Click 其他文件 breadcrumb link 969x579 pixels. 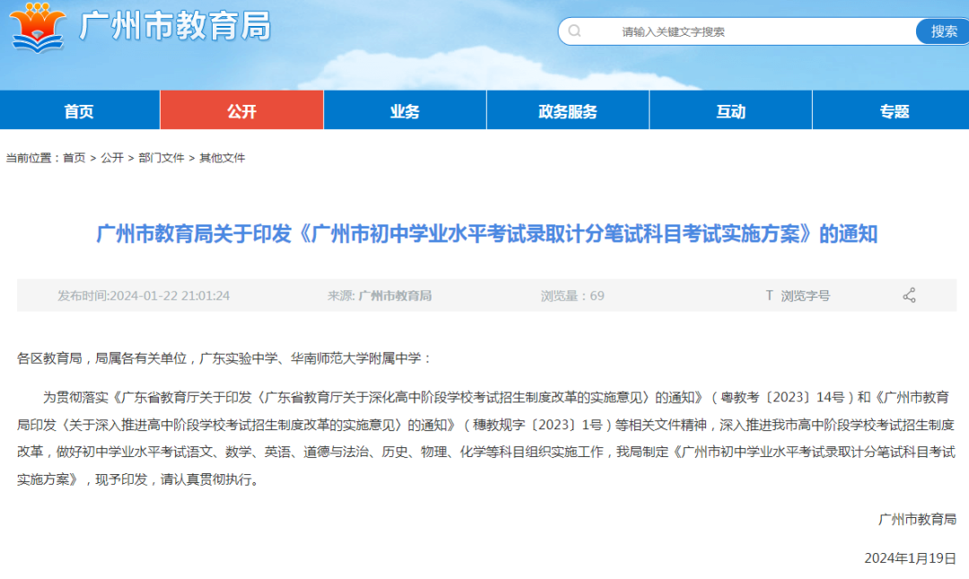[222, 158]
